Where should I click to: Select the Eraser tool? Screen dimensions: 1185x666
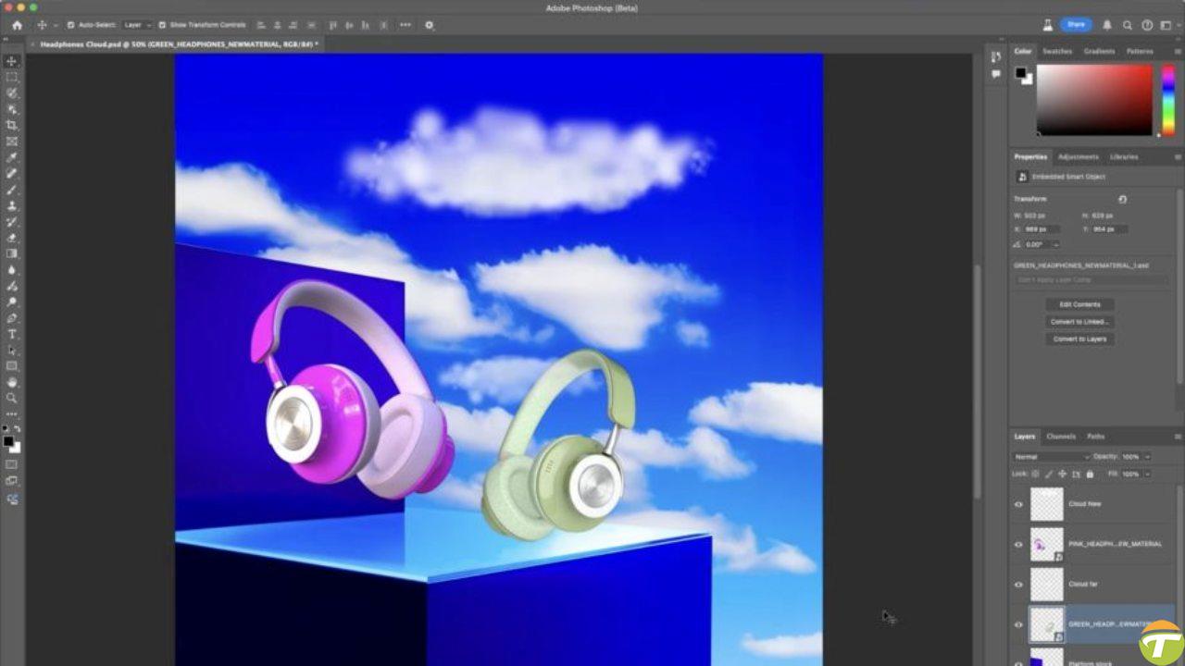(12, 238)
